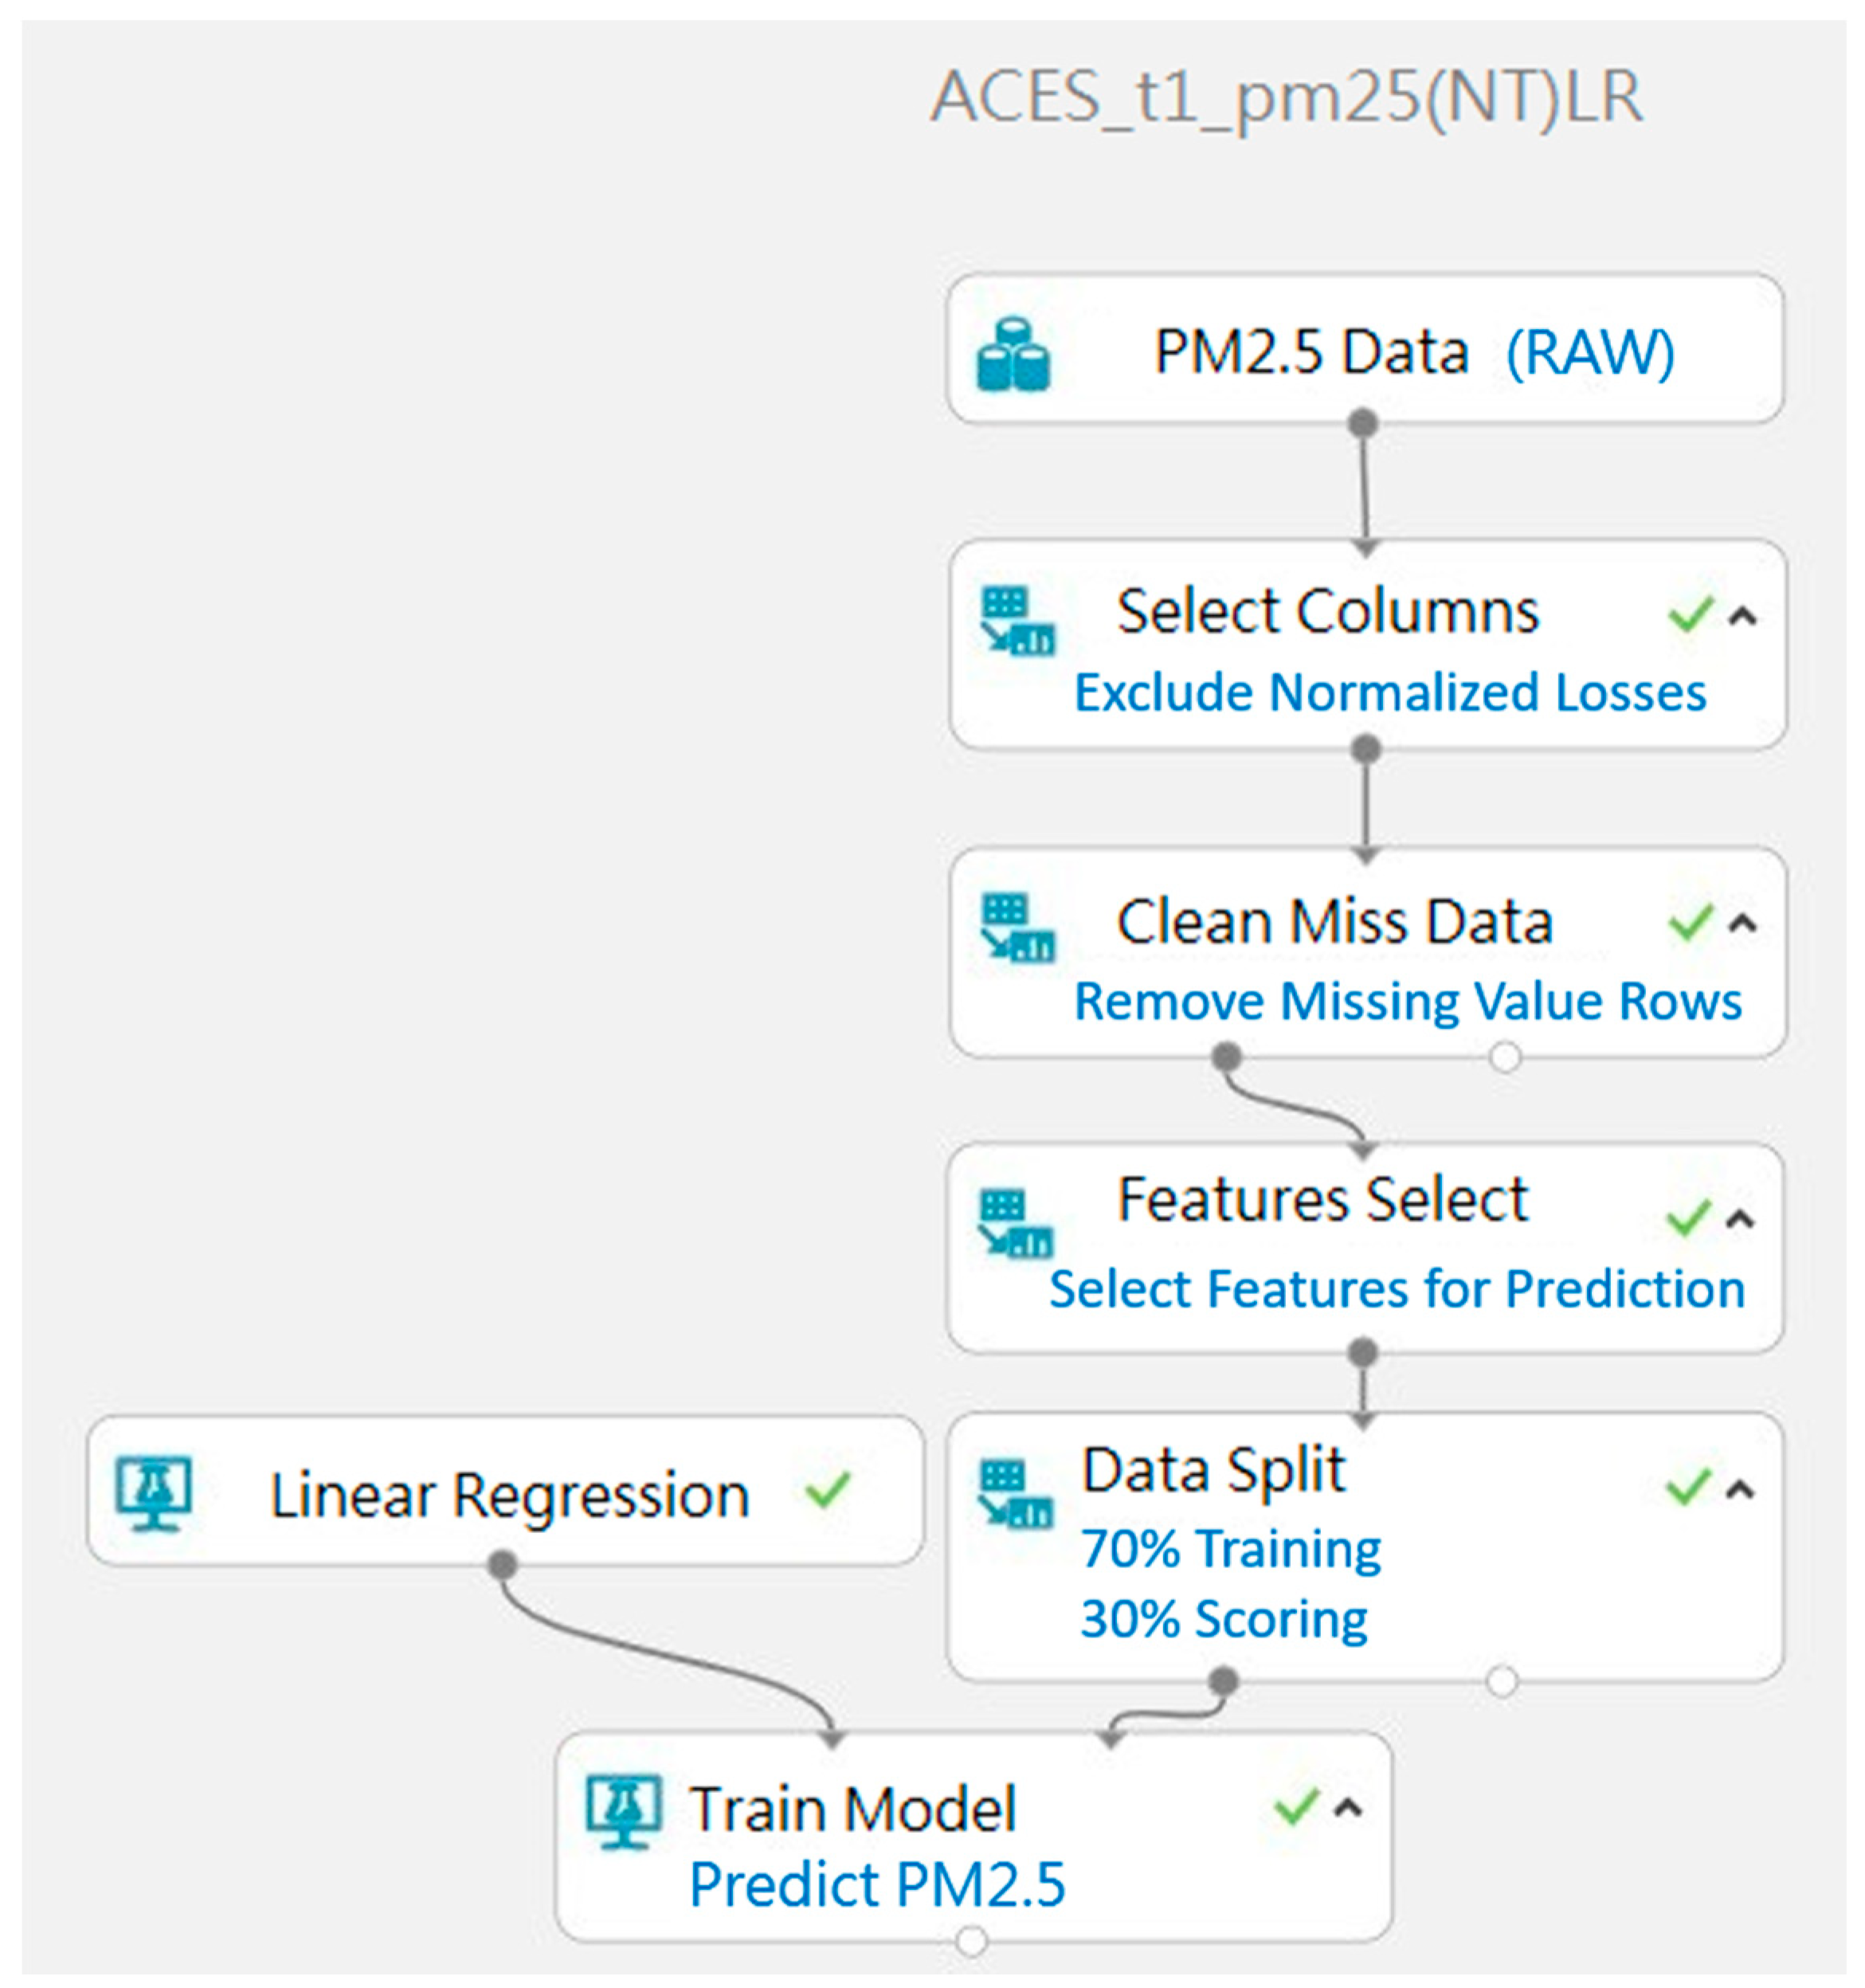This screenshot has height=1988, width=1865.
Task: Collapse the Clean Miss Data comment
Action: click(x=1743, y=922)
